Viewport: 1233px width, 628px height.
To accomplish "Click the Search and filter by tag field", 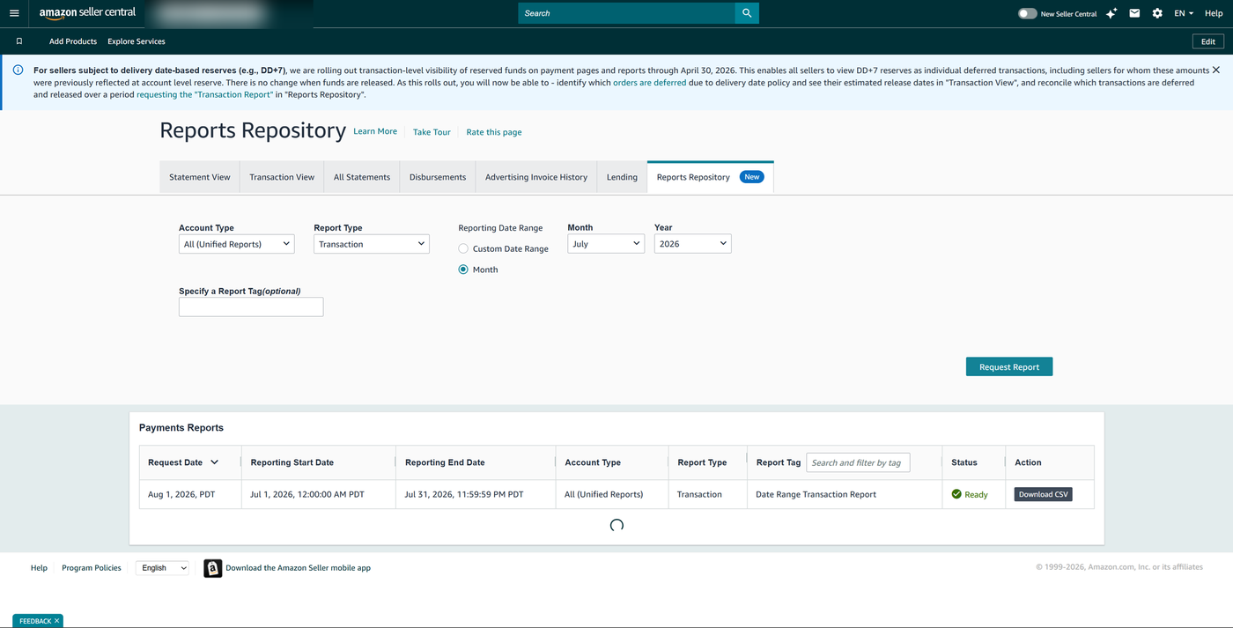I will [x=858, y=462].
